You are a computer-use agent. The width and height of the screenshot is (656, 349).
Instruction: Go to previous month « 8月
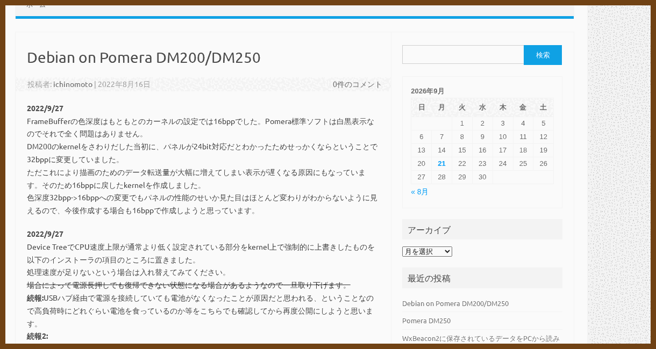(x=419, y=192)
